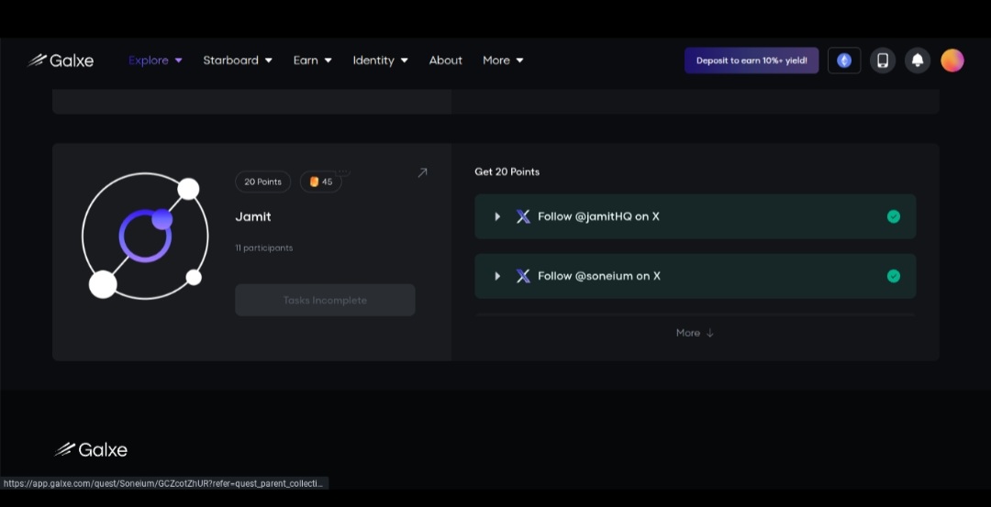This screenshot has width=991, height=507.
Task: Go to the About page
Action: pos(446,61)
